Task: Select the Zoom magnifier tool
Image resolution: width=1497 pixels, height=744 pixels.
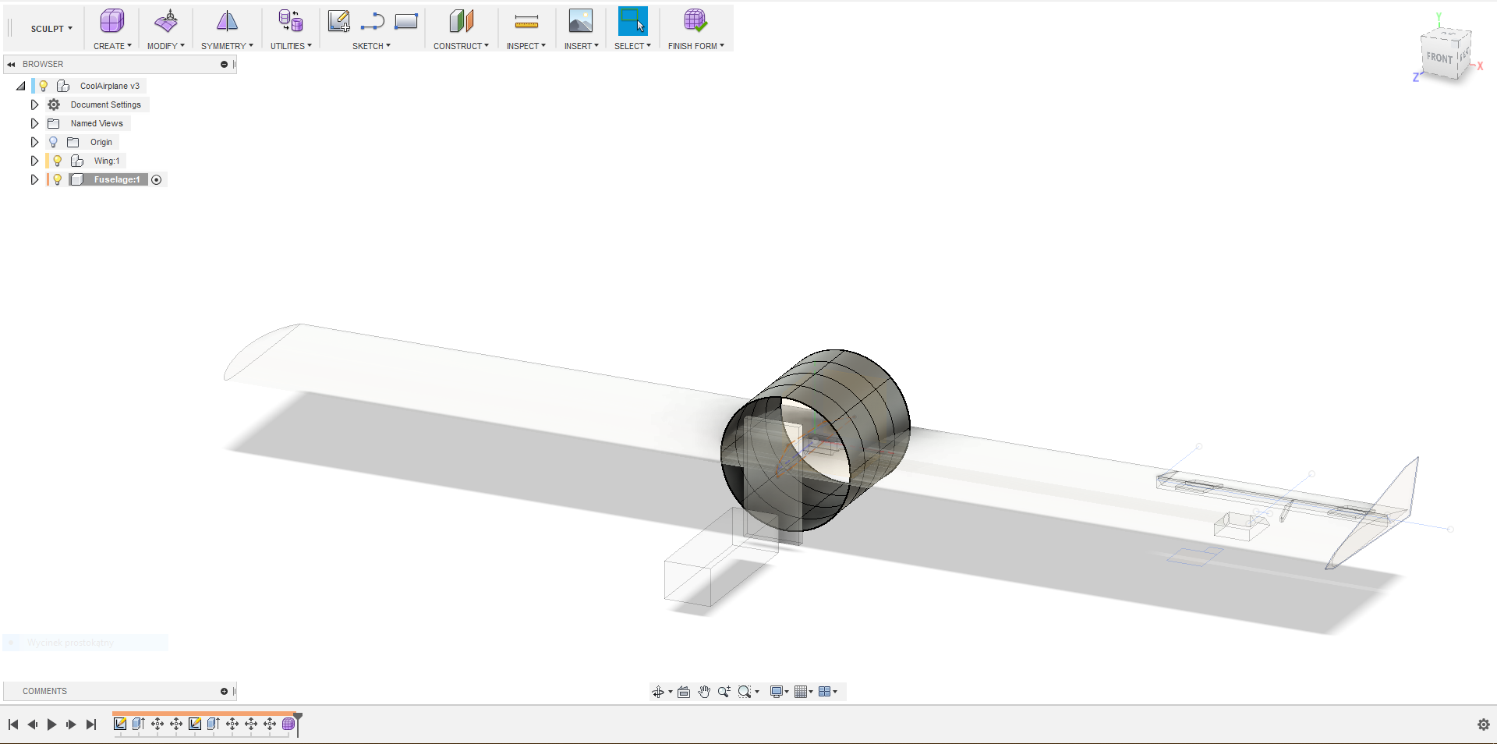Action: point(724,692)
